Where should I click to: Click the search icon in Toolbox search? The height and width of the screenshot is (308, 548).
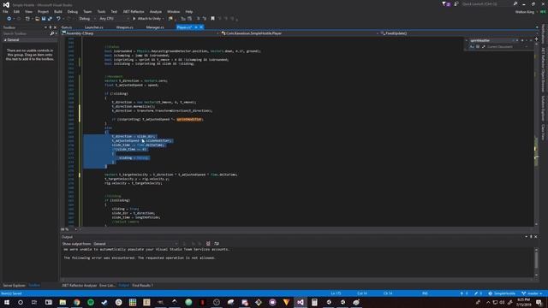(x=52, y=33)
